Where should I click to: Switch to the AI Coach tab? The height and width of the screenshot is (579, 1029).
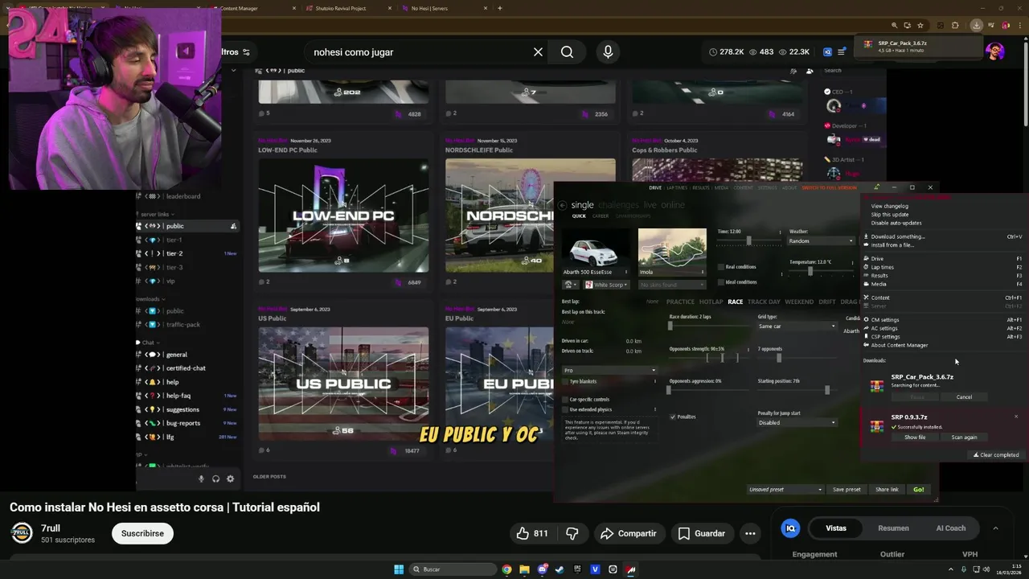(950, 528)
